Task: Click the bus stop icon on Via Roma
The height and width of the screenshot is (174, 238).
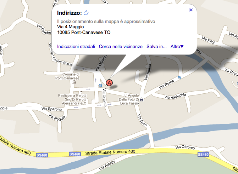Action: (x=179, y=78)
